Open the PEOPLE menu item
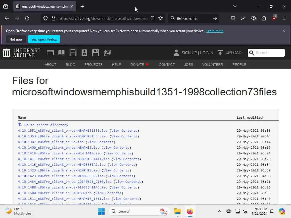 pos(239,64)
